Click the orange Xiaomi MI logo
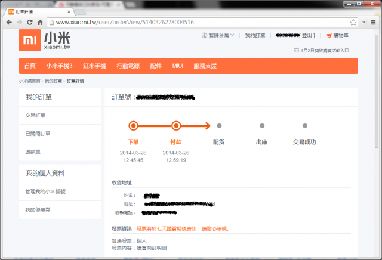 pyautogui.click(x=30, y=40)
